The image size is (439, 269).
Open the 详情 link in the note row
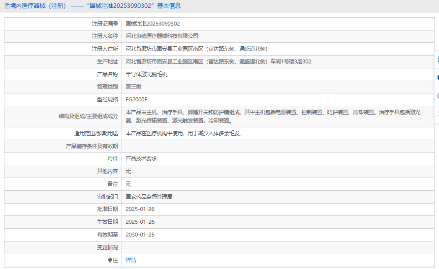coord(131,260)
